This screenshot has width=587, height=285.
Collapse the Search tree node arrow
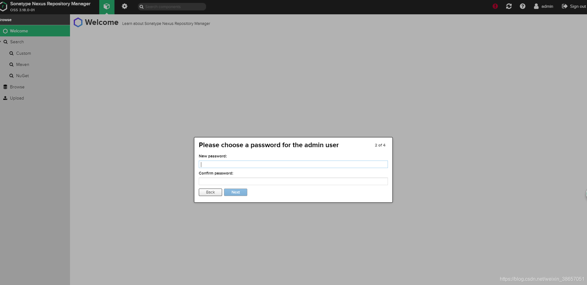[1, 42]
